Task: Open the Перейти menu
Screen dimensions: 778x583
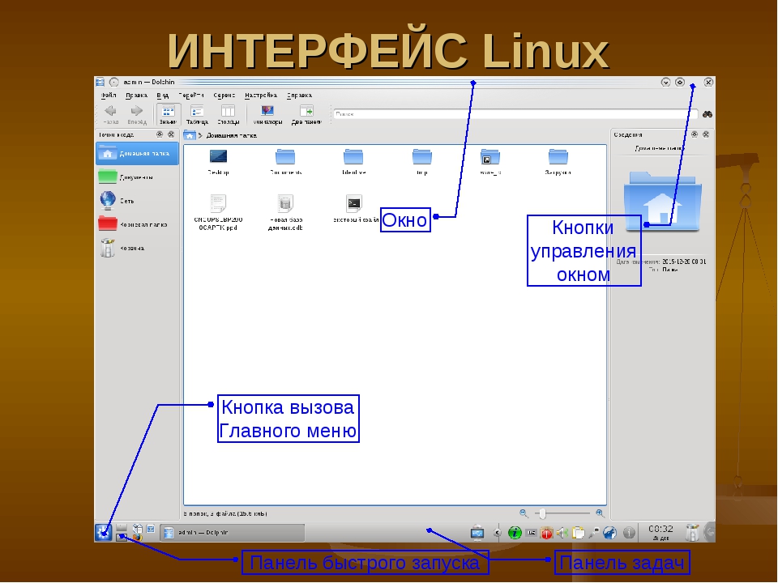Action: (x=191, y=96)
